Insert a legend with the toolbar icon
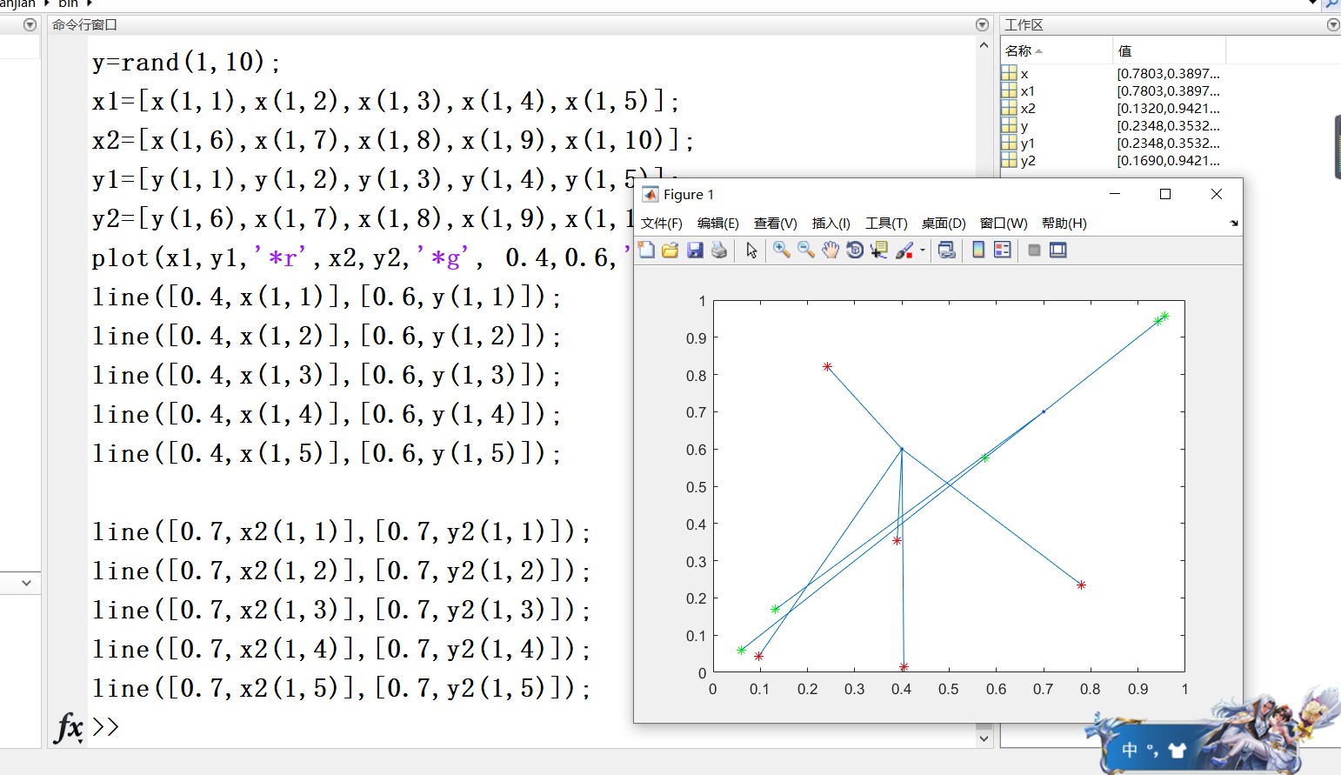Image resolution: width=1341 pixels, height=775 pixels. (1003, 251)
